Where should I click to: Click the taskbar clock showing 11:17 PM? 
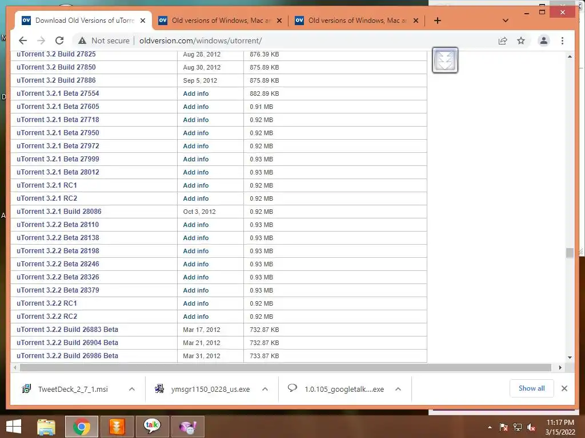560,427
